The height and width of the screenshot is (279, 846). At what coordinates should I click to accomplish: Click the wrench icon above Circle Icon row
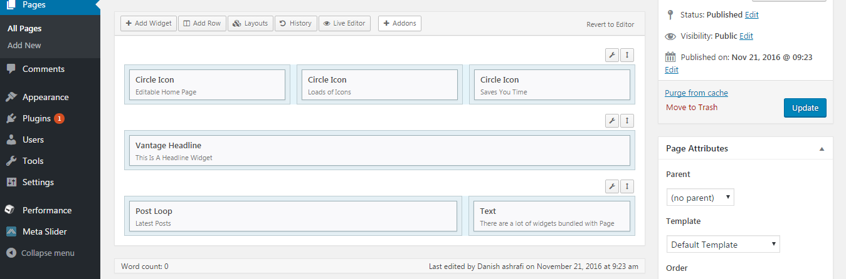point(612,55)
